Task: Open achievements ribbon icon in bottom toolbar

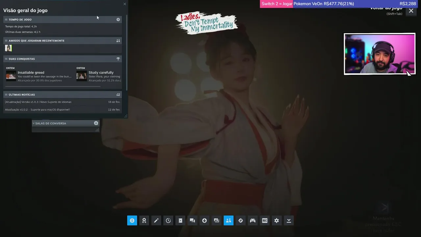Action: (x=144, y=221)
